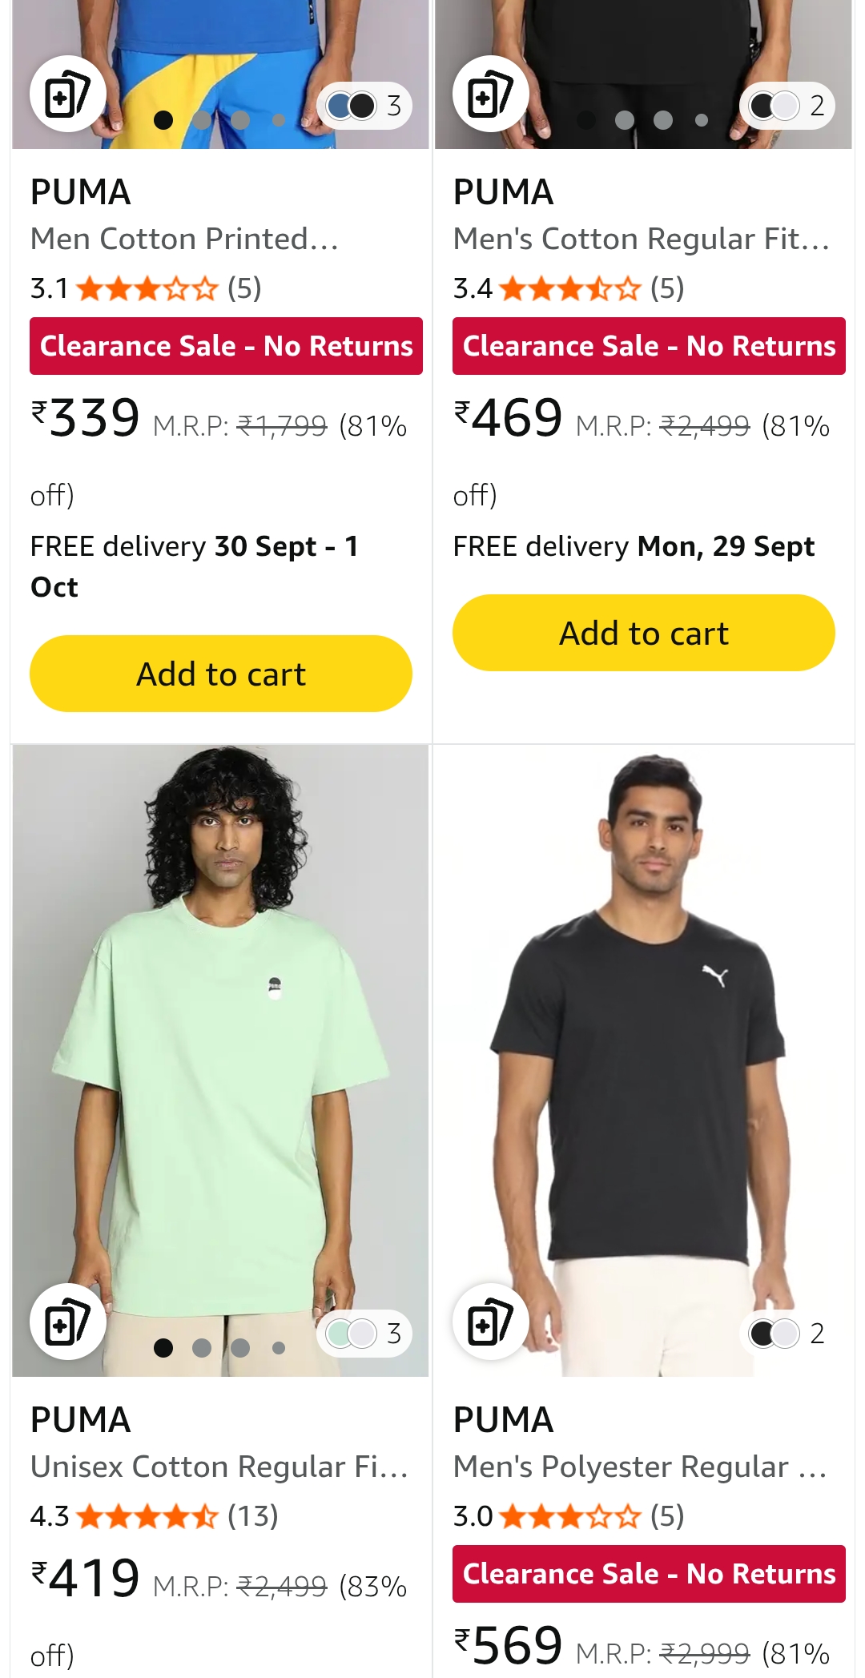This screenshot has width=865, height=1678.
Task: View 4.3 star rating with 13 reviews
Action: click(154, 1516)
